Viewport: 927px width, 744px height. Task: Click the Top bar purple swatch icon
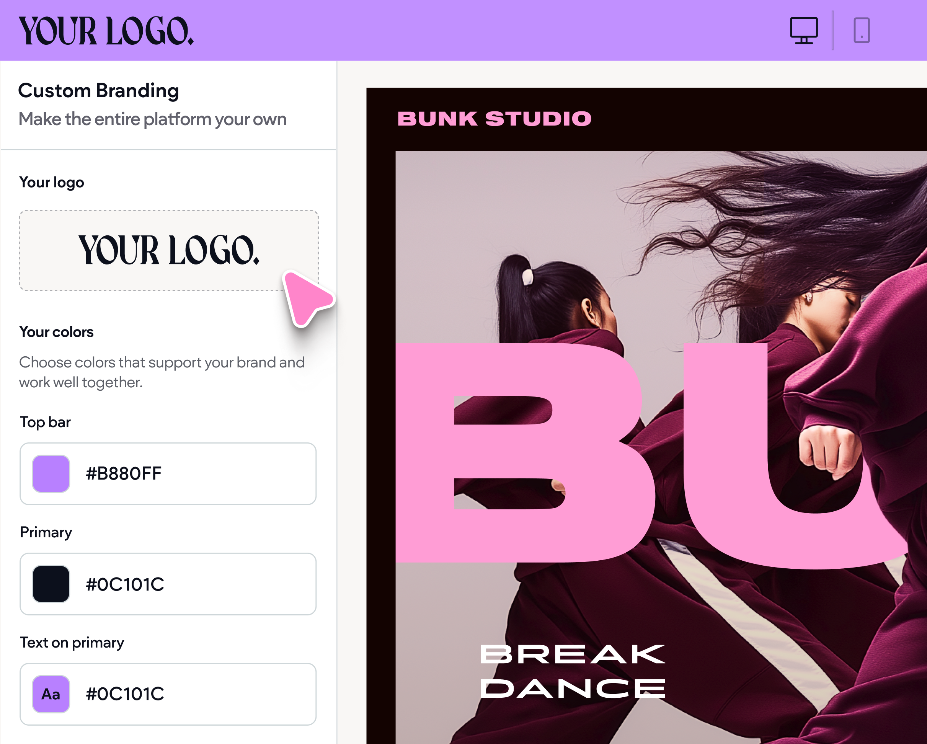52,473
